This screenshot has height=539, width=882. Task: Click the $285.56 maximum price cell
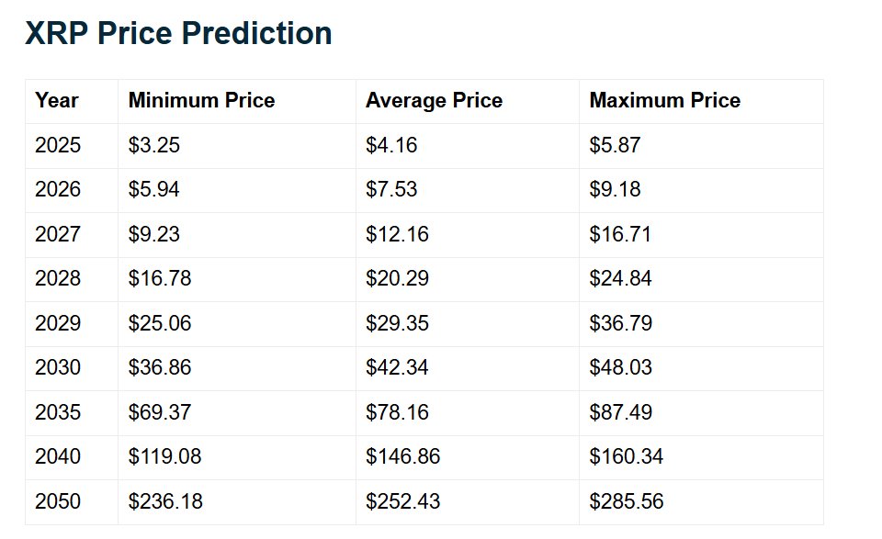(x=626, y=501)
